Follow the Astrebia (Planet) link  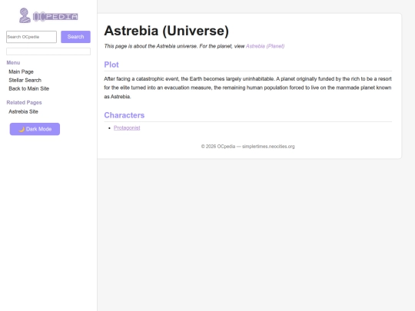pyautogui.click(x=265, y=46)
